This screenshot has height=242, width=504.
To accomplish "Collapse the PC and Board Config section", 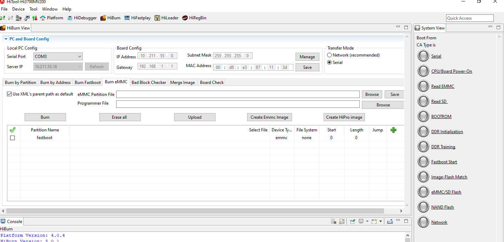I will click(x=6, y=39).
